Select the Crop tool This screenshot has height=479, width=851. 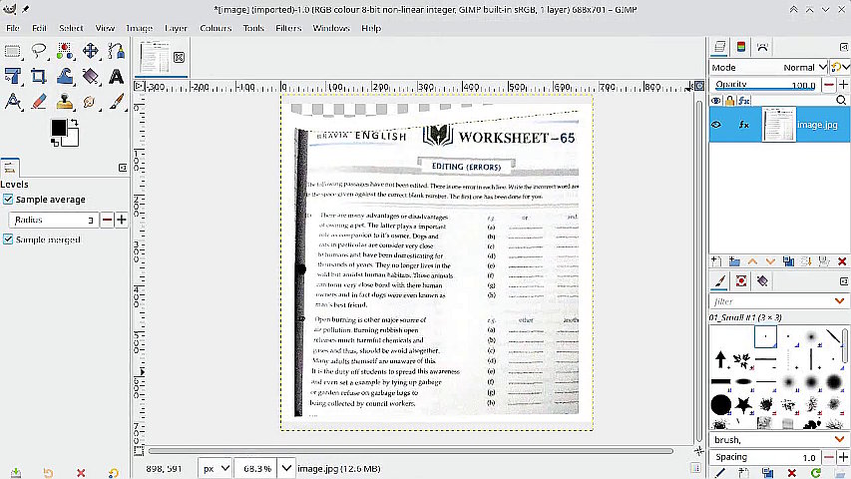tap(39, 77)
